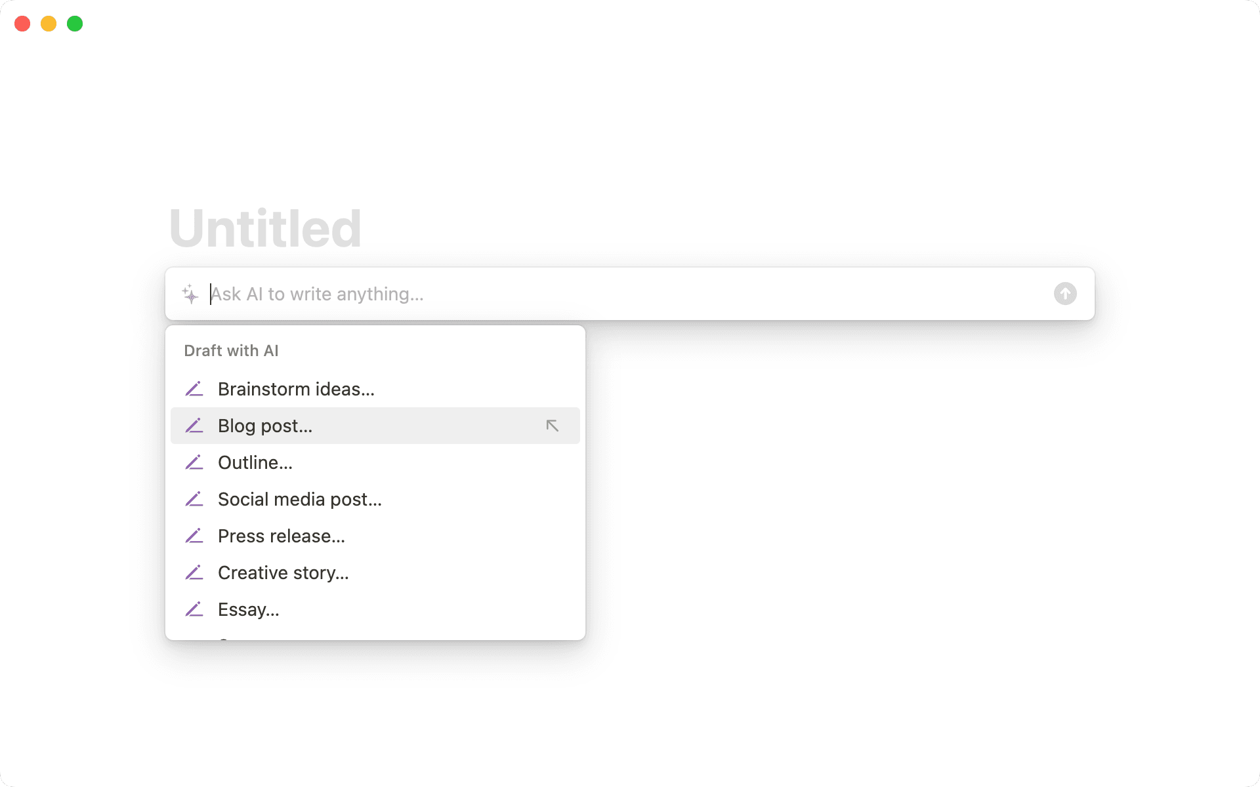Click the Untitled page title

point(264,227)
